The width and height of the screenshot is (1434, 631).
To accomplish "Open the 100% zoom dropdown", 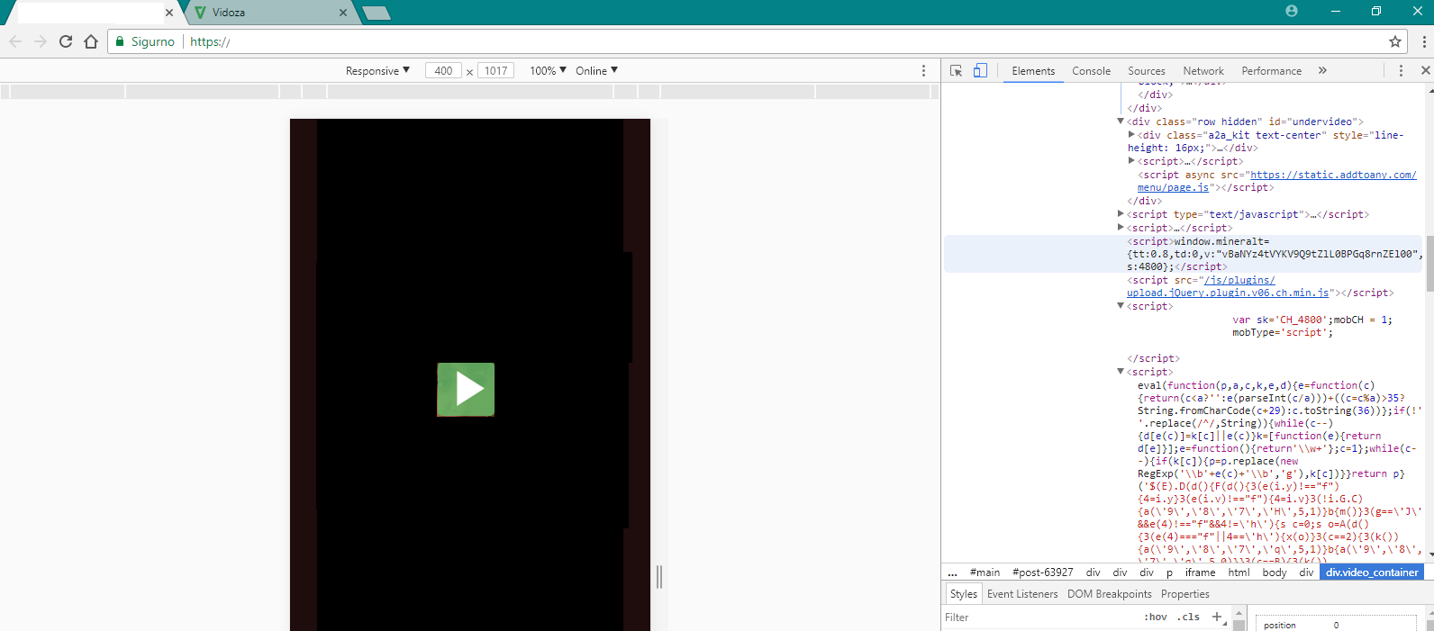I will tap(548, 70).
